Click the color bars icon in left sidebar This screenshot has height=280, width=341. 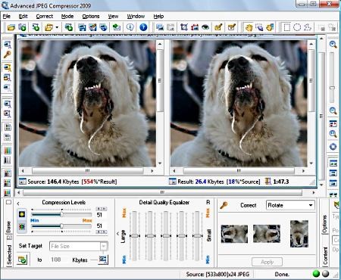tap(8, 151)
